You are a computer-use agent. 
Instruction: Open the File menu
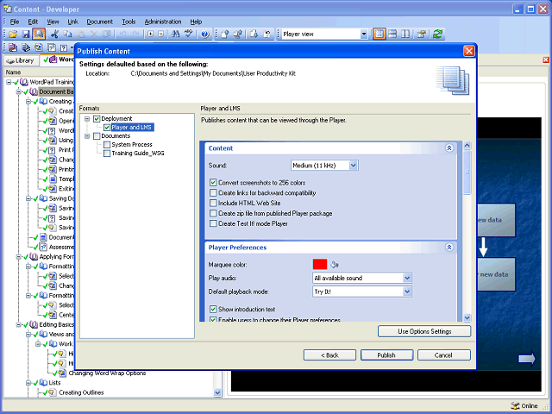coord(15,22)
